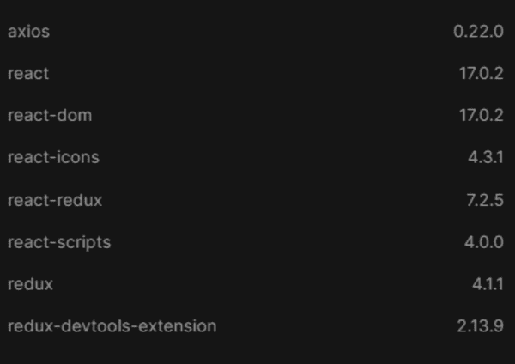
Task: Click the 2.13.9 version value
Action: click(x=480, y=326)
